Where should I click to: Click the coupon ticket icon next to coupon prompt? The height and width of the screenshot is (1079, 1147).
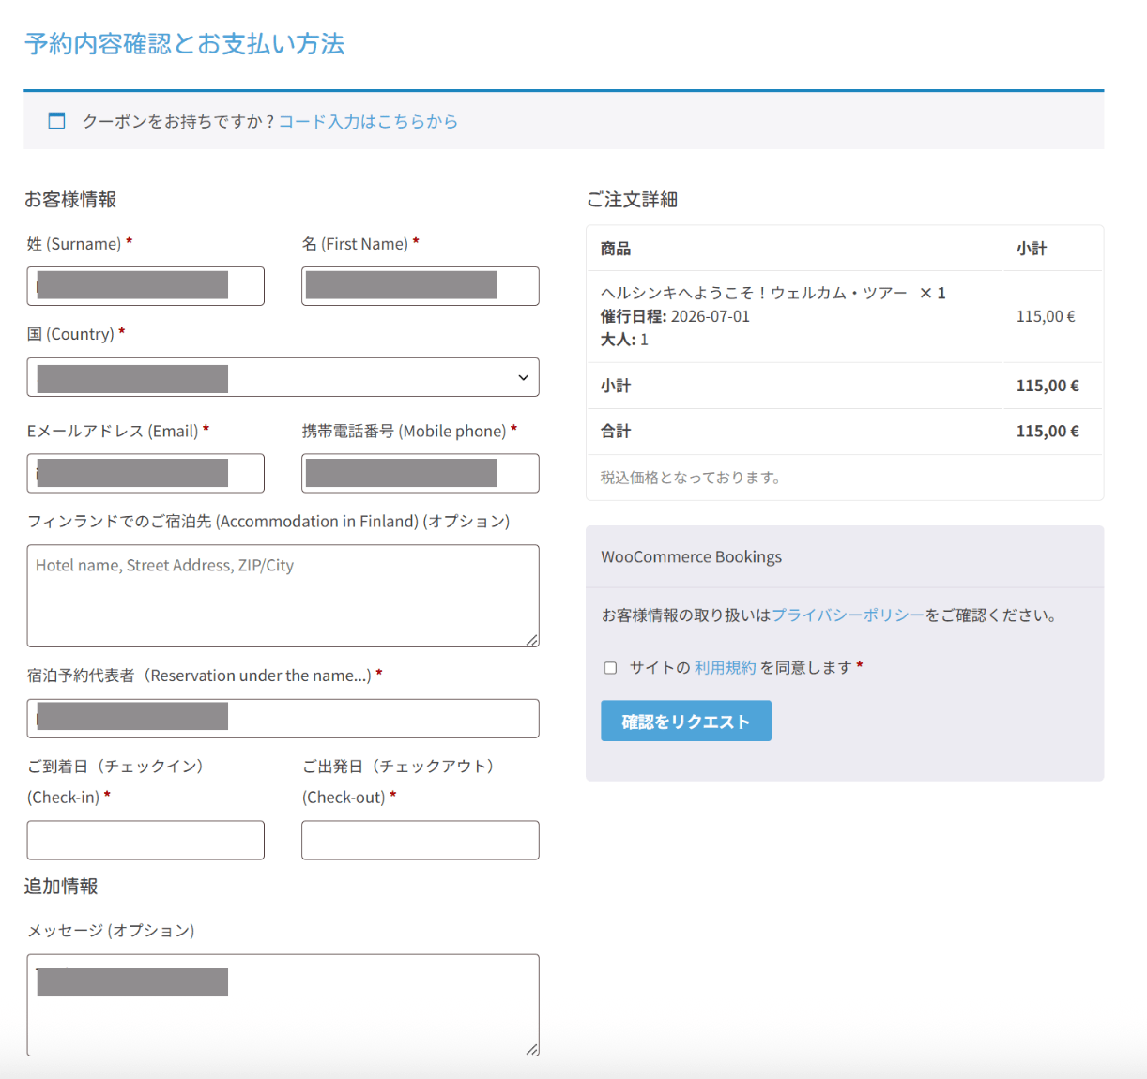(56, 120)
